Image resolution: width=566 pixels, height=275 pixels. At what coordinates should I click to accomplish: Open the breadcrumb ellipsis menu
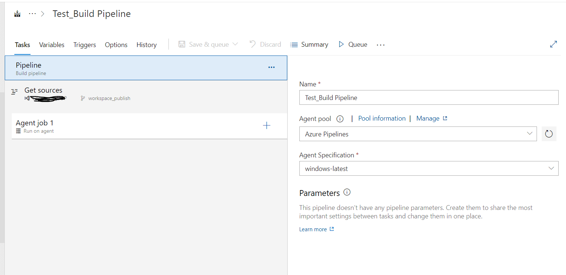(x=32, y=14)
